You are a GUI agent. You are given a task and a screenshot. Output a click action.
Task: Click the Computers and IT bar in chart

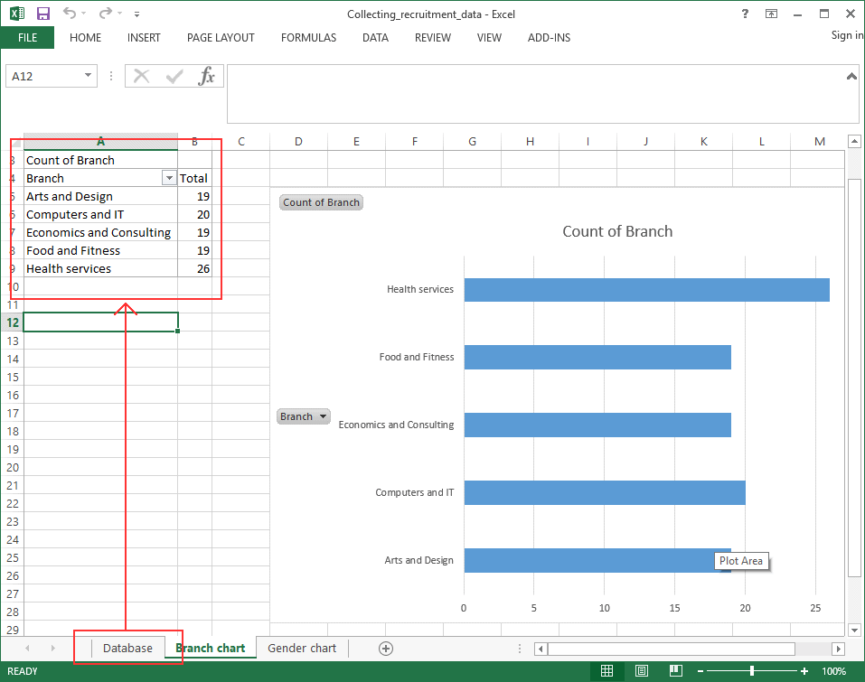coord(605,493)
